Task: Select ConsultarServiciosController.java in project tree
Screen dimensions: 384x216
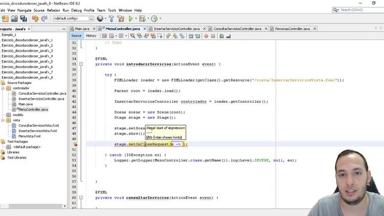Action: (x=42, y=94)
